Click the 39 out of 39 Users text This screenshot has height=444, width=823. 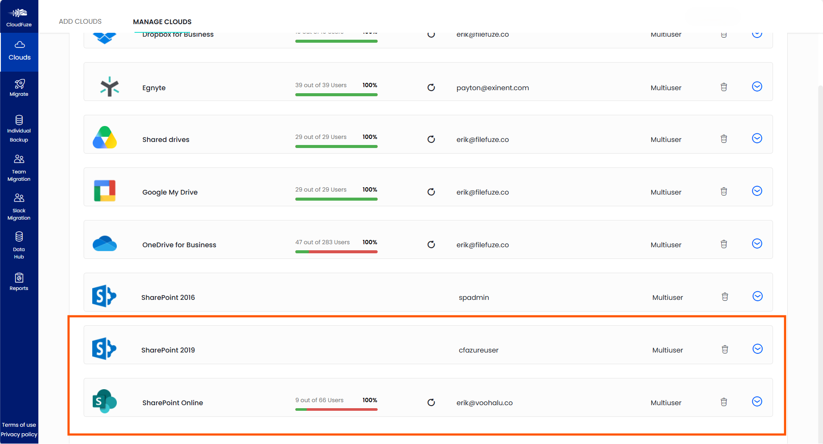pyautogui.click(x=321, y=85)
